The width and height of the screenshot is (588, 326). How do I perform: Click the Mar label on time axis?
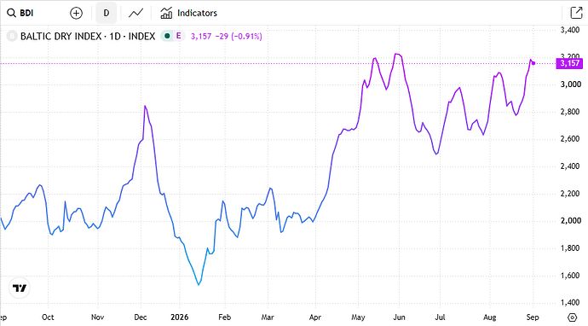pyautogui.click(x=268, y=317)
